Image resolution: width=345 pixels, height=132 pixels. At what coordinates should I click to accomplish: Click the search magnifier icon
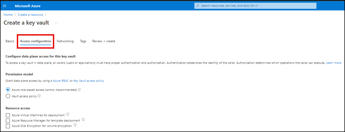tap(198, 6)
